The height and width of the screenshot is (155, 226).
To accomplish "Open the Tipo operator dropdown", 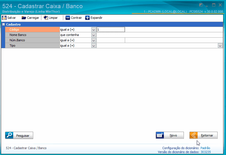I will pyautogui.click(x=94, y=45).
